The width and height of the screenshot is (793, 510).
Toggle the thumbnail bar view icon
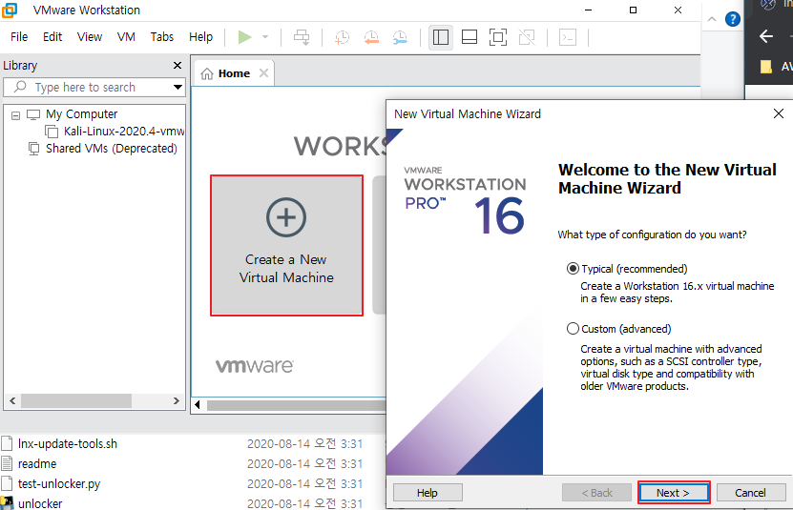(x=470, y=37)
